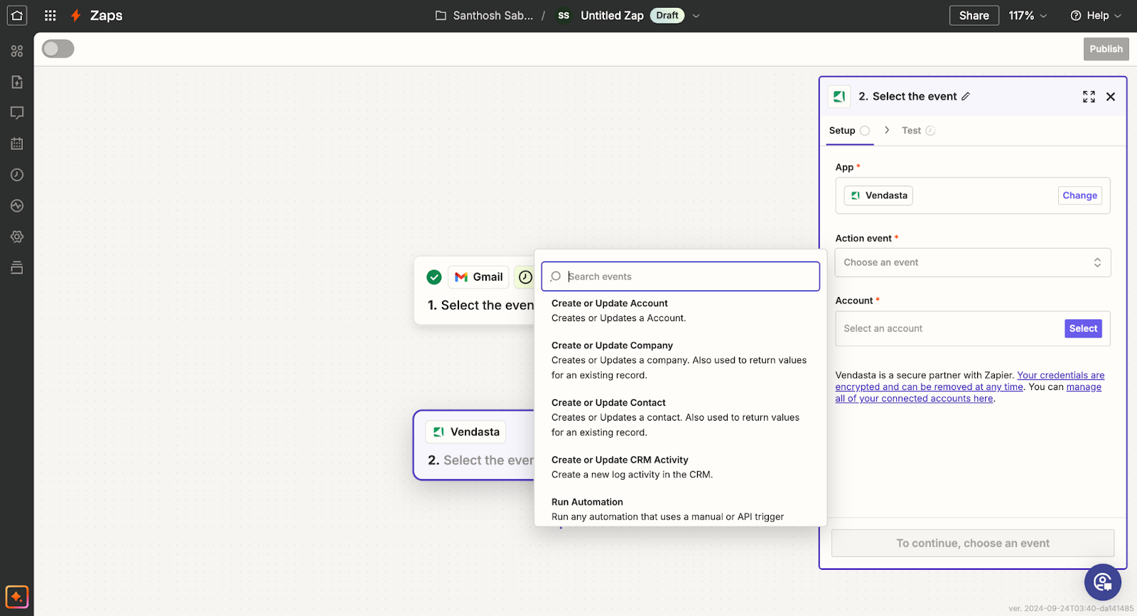This screenshot has width=1137, height=616.
Task: Open the calendar sidebar icon
Action: (x=17, y=144)
